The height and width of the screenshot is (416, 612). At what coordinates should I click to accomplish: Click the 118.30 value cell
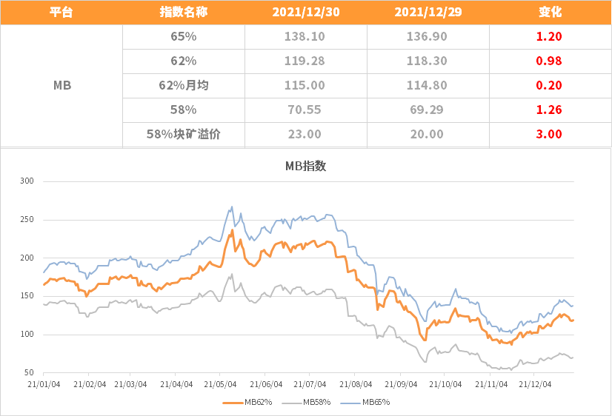click(428, 61)
